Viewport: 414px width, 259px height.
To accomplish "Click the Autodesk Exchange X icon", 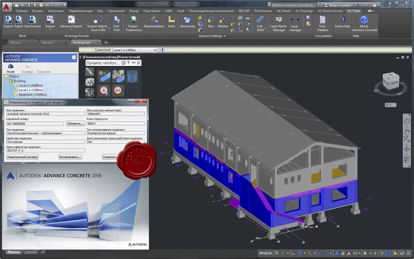I will (x=357, y=5).
